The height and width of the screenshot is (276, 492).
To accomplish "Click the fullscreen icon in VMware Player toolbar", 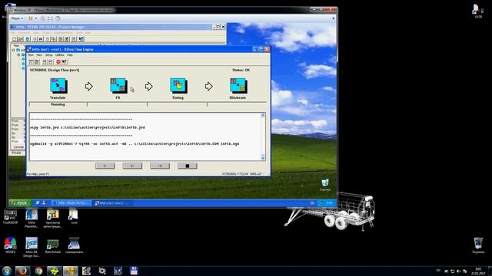I will pyautogui.click(x=50, y=18).
